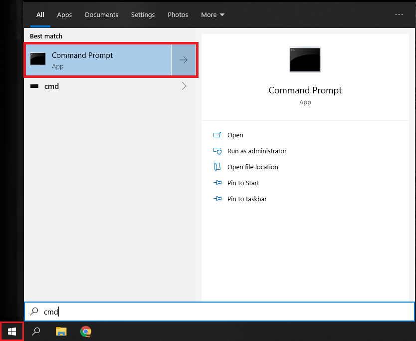Click the Run as administrator shield icon
This screenshot has width=416, height=341.
217,151
